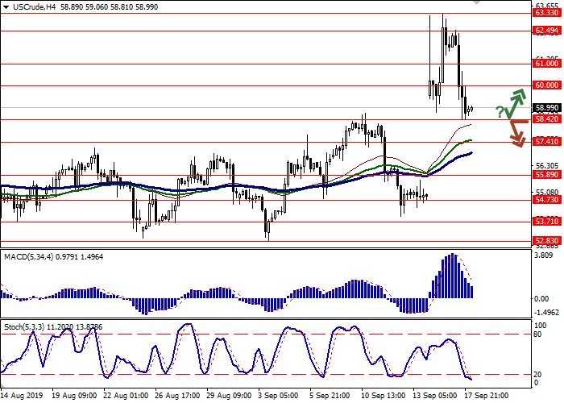Select the 57.410 price level label
This screenshot has height=403, width=564.
pyautogui.click(x=546, y=142)
